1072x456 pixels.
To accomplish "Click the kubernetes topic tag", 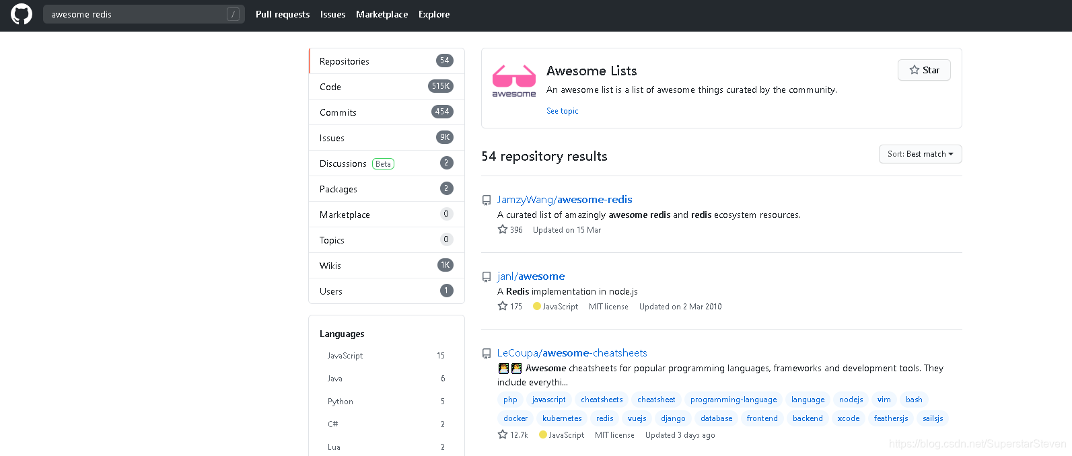I will (562, 418).
